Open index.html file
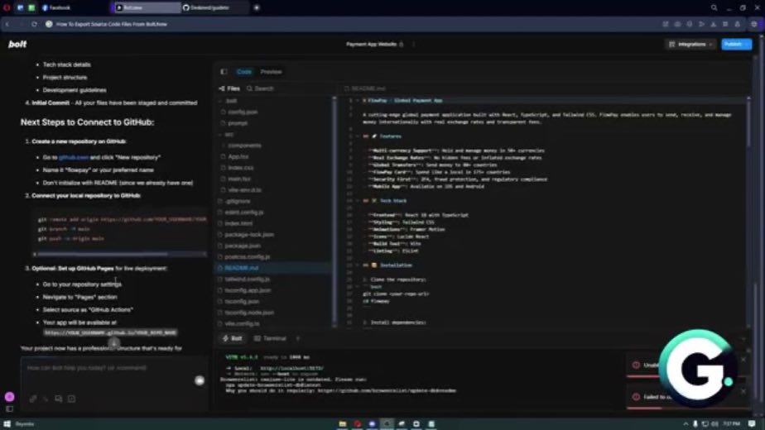Viewport: 765px width, 430px height. 238,224
